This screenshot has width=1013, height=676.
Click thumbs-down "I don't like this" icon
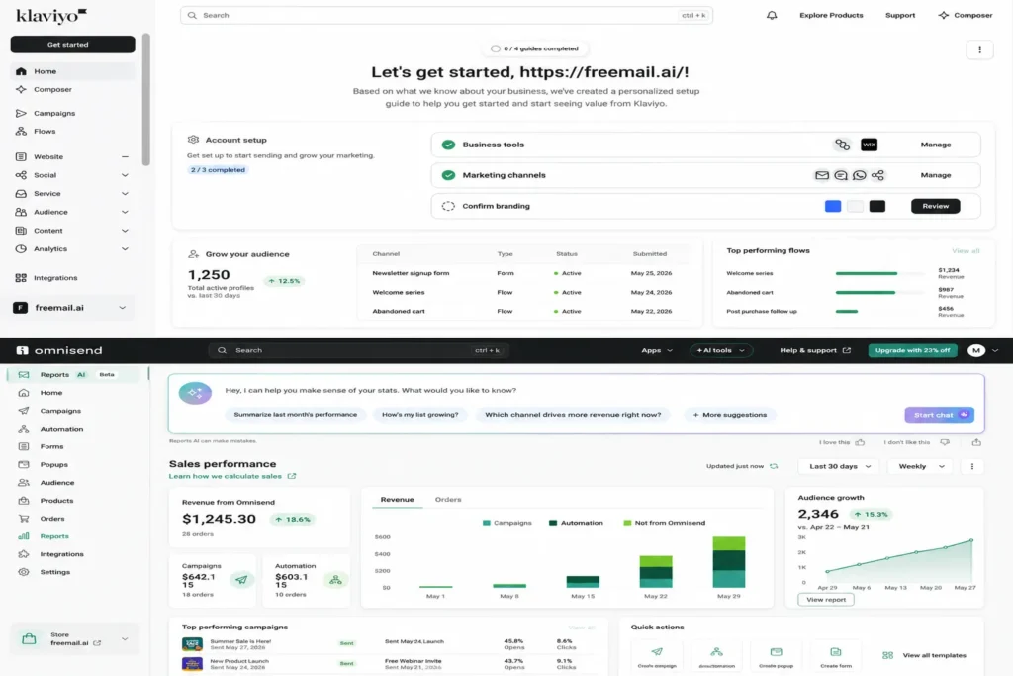coord(945,442)
